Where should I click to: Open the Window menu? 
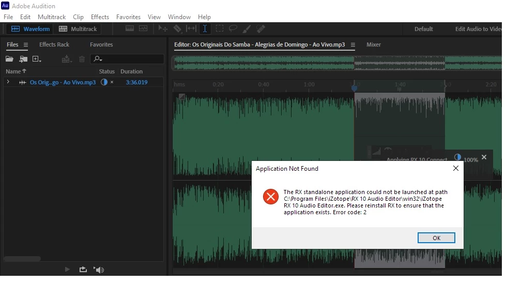pyautogui.click(x=179, y=17)
